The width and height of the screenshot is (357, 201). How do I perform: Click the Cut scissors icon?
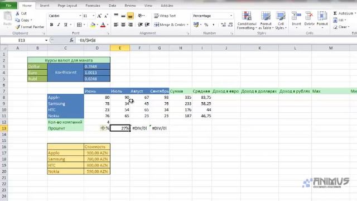[17, 13]
